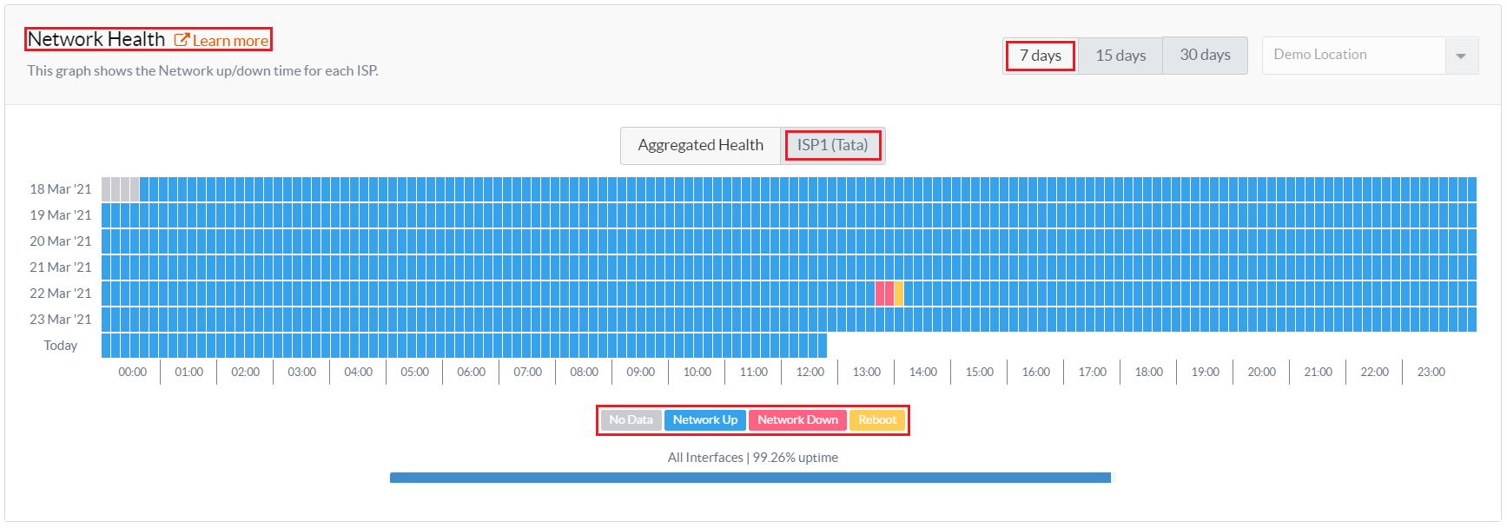1507x528 pixels.
Task: Open the Learn more link
Action: tap(230, 41)
